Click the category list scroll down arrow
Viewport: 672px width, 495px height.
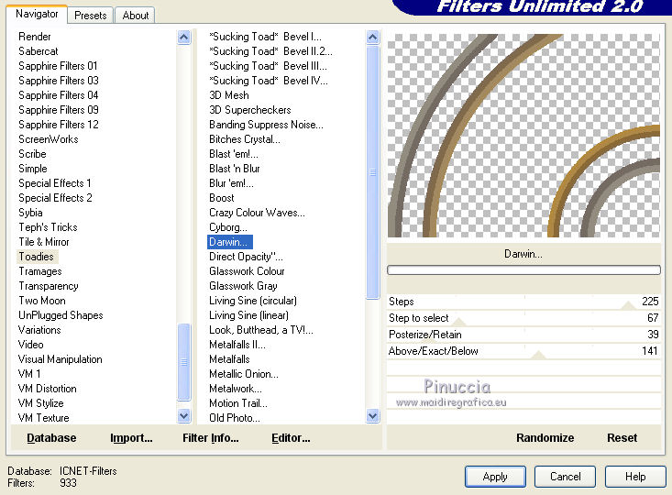[184, 415]
